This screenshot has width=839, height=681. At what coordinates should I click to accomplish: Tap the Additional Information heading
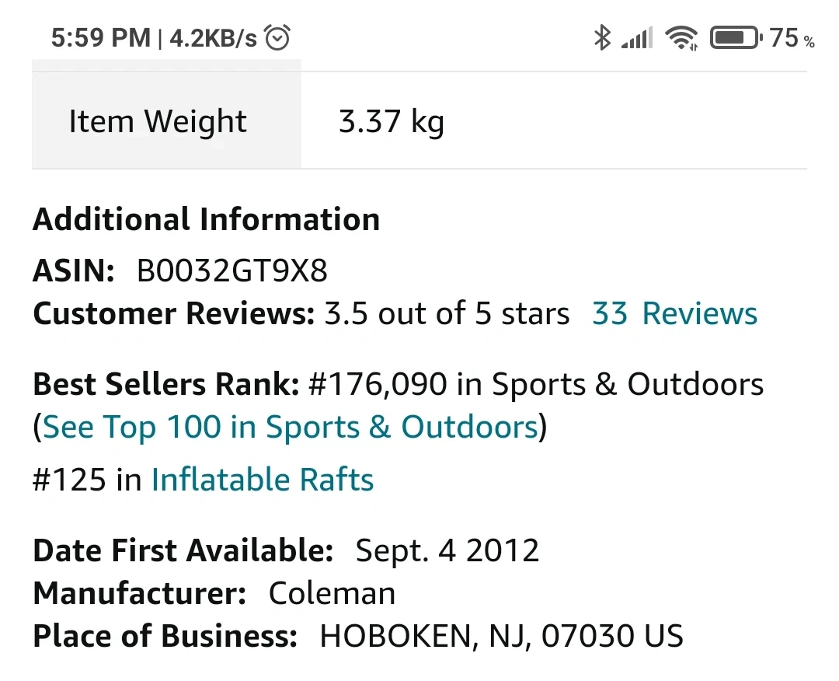click(x=206, y=220)
